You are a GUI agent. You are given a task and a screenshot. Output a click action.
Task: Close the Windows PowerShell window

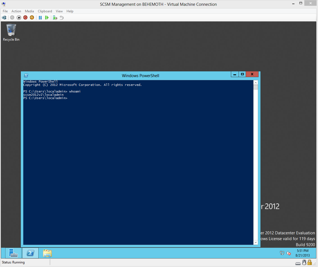(252, 74)
